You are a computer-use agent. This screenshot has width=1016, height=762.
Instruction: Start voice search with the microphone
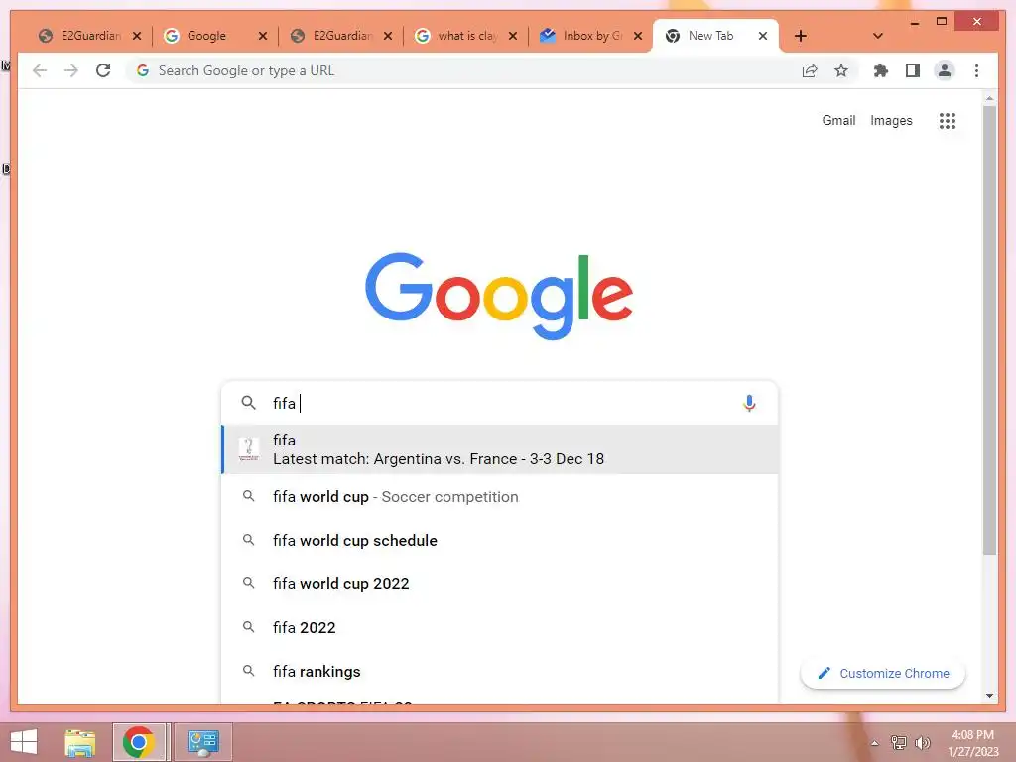749,403
